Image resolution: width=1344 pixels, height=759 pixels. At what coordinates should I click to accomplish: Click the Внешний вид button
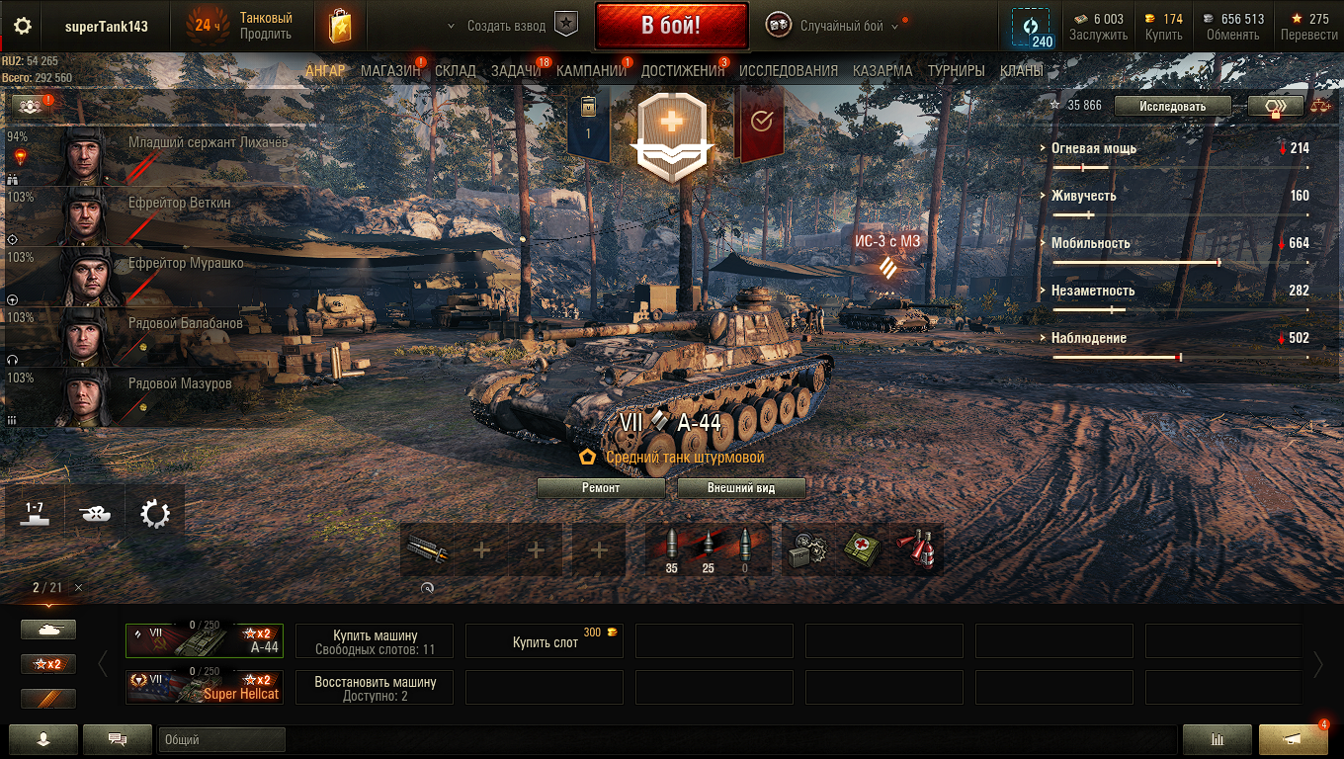coord(741,488)
